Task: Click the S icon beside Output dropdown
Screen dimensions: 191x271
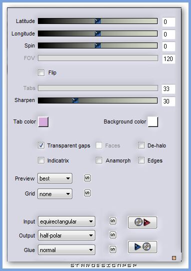Action: pyautogui.click(x=113, y=235)
